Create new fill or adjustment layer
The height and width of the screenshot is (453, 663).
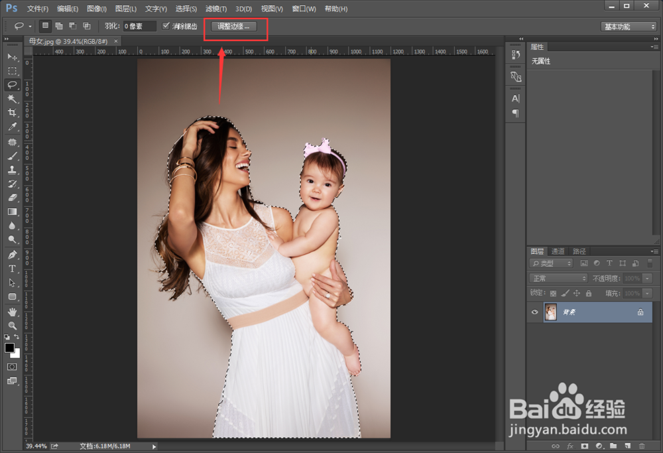[x=599, y=446]
